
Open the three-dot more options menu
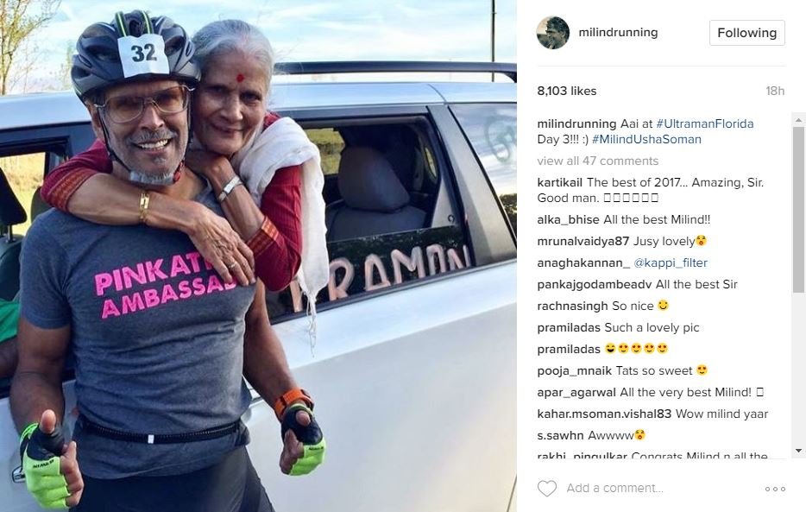(x=775, y=489)
